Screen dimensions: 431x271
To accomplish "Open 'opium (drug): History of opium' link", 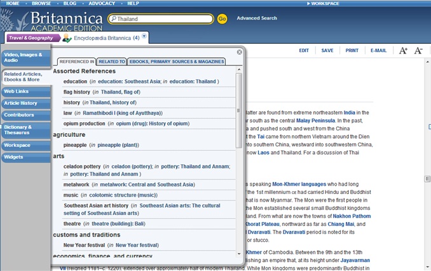I will [153, 123].
